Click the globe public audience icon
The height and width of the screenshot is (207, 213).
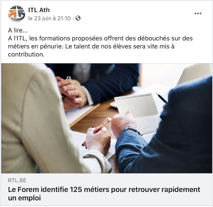pyautogui.click(x=78, y=18)
